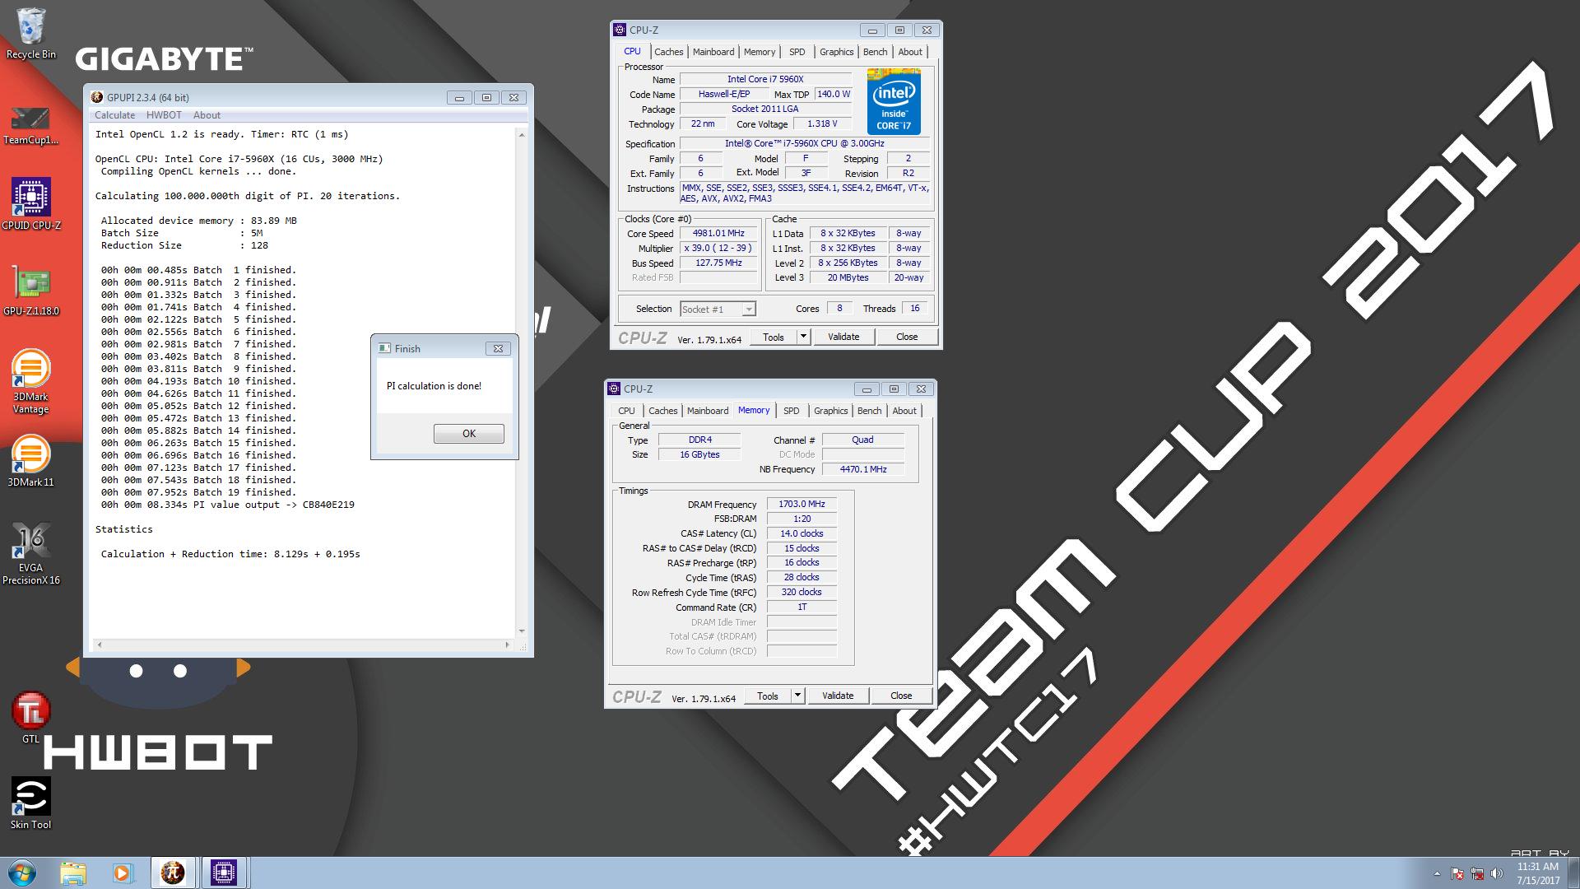
Task: Launch 3DMark 11 desktop shortcut
Action: 31,462
